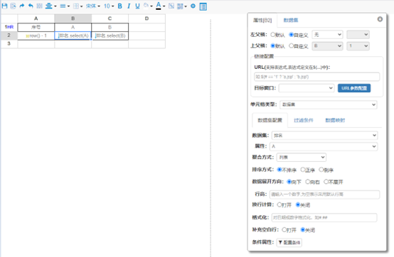Open the 左父格 column dropdown showing 无

coord(327,35)
